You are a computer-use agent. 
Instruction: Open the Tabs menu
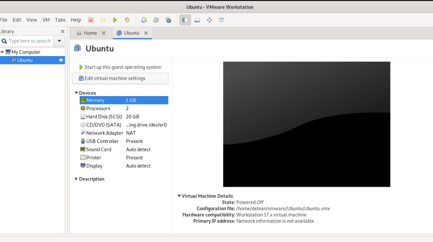coord(60,20)
